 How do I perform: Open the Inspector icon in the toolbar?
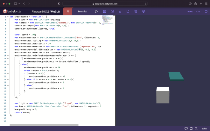[112, 11]
